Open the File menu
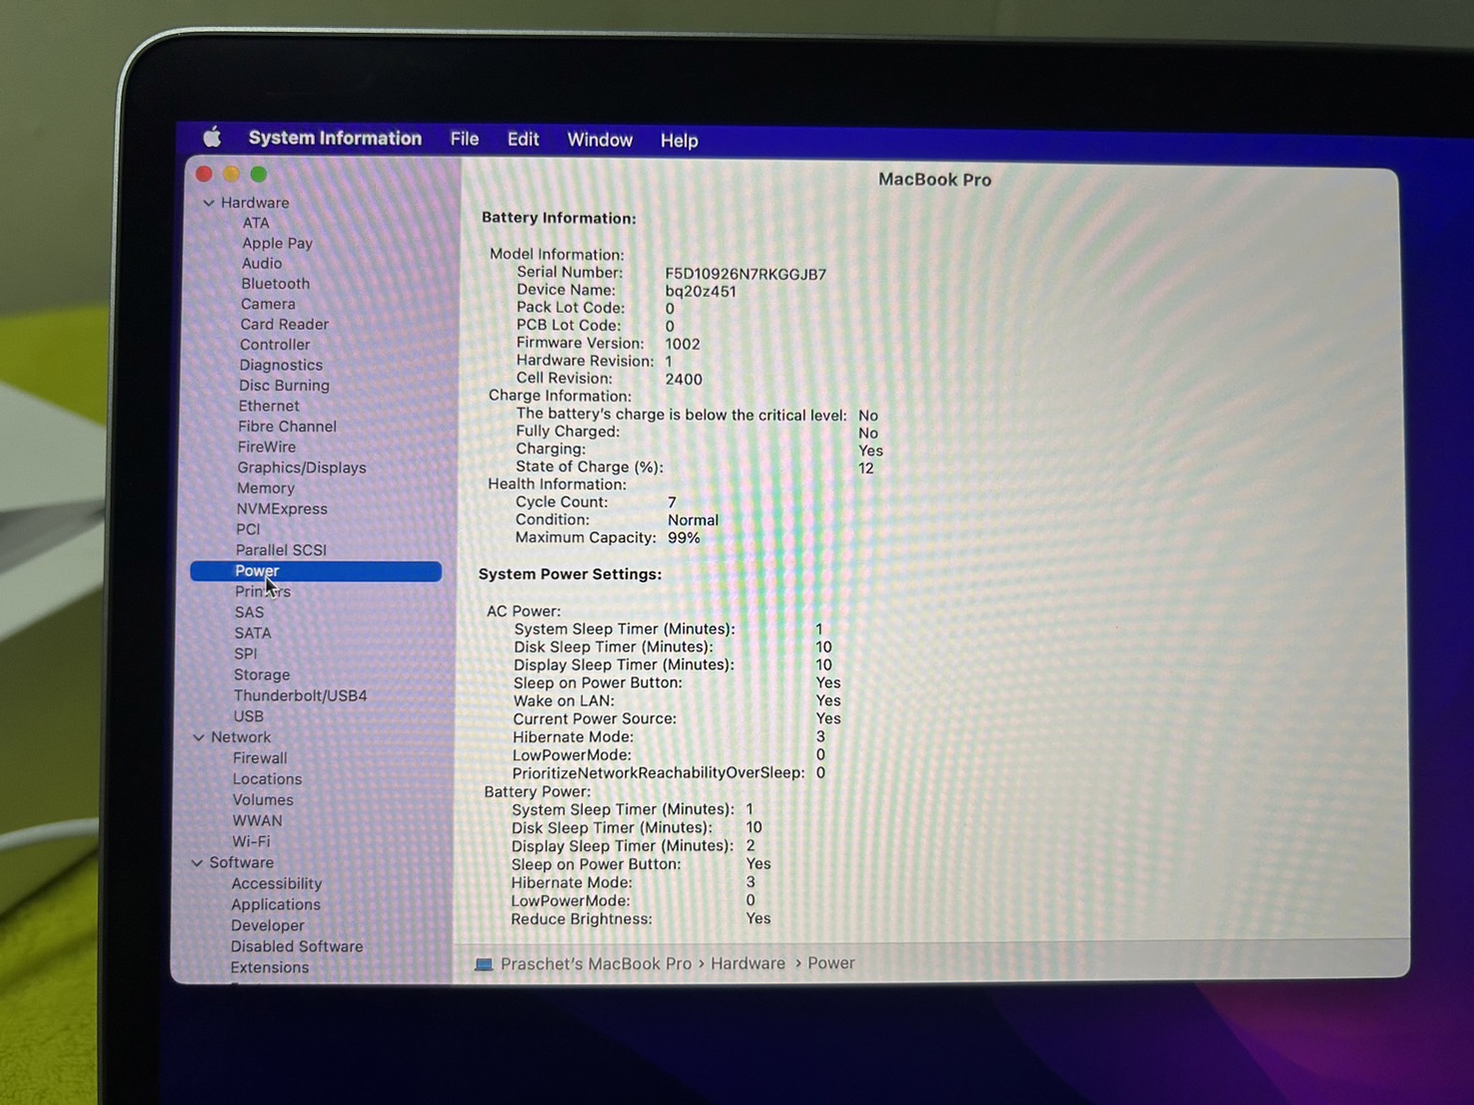 (x=464, y=139)
